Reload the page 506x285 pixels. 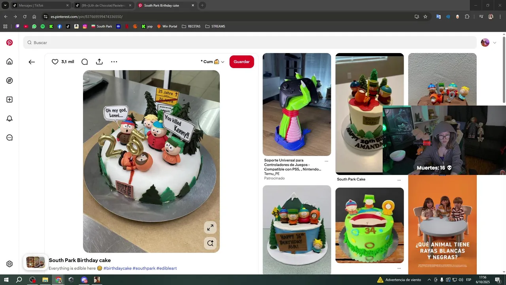pyautogui.click(x=25, y=17)
